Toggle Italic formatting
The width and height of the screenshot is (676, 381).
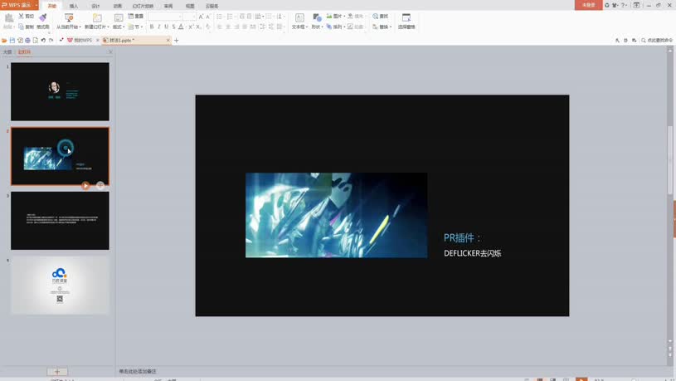[x=159, y=27]
